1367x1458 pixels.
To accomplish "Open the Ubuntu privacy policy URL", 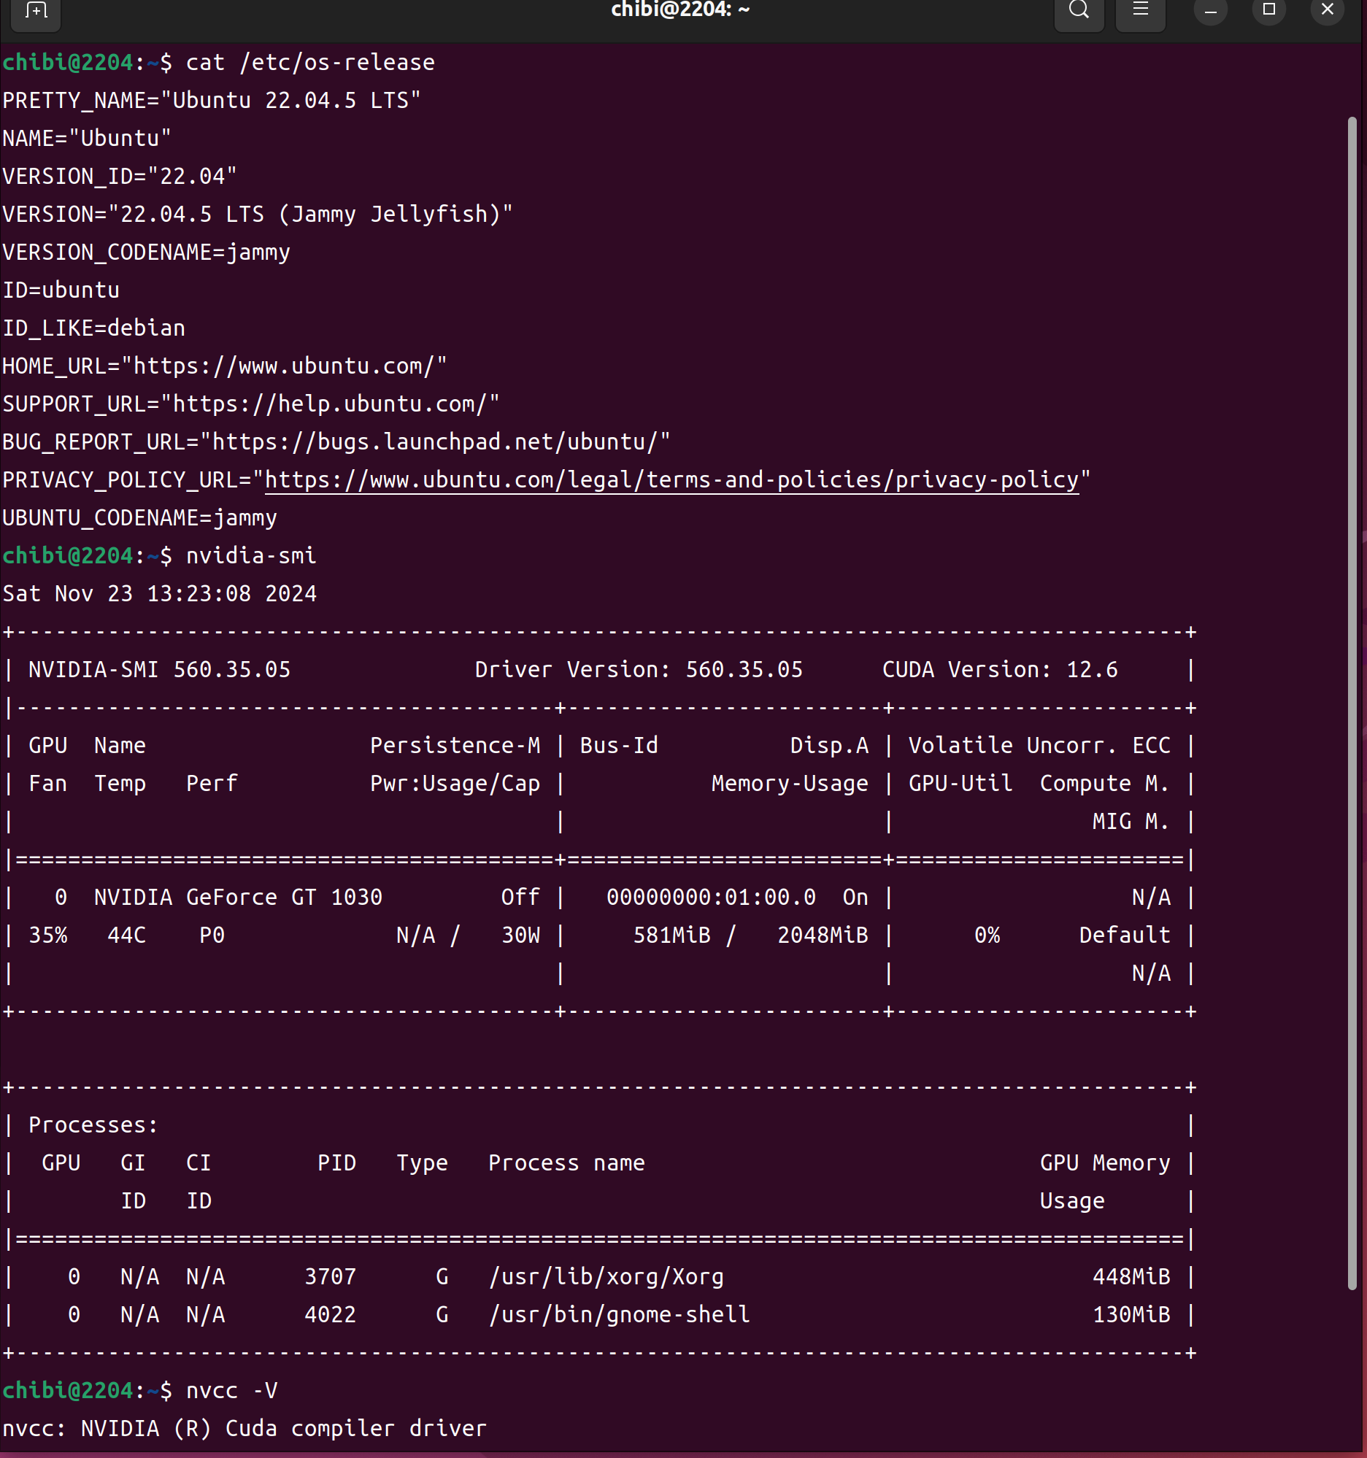I will click(671, 479).
